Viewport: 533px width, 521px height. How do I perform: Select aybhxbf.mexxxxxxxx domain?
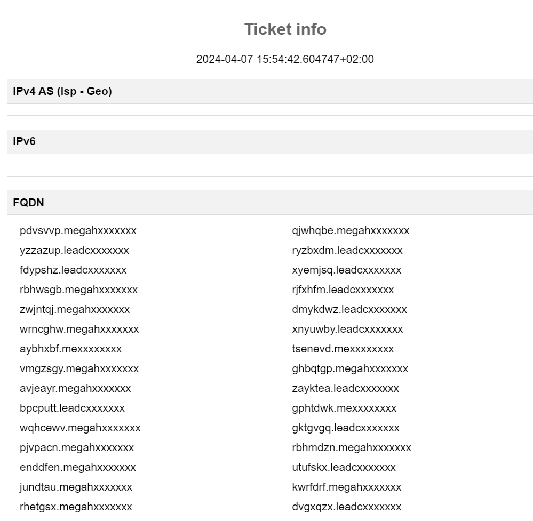click(70, 349)
